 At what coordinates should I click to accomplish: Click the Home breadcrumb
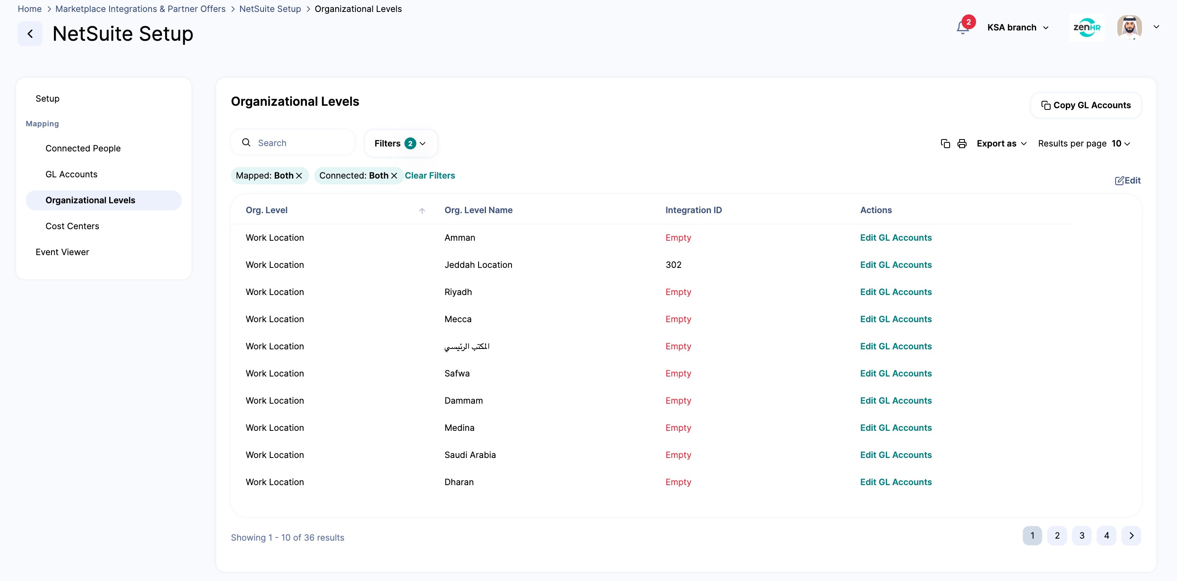(29, 9)
